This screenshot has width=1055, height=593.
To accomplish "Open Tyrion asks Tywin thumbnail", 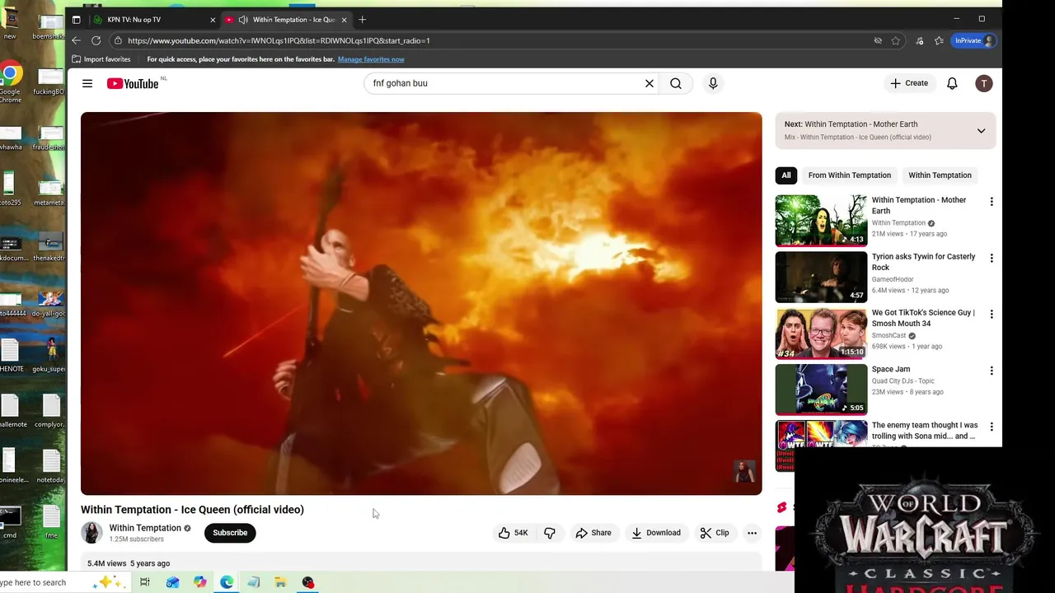I will [821, 277].
